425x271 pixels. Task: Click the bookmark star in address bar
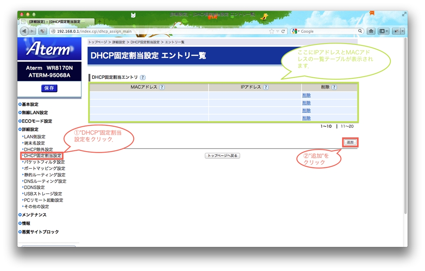[271, 31]
